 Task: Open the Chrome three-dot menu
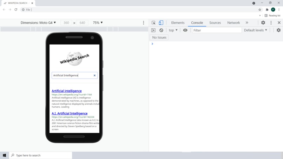[279, 10]
